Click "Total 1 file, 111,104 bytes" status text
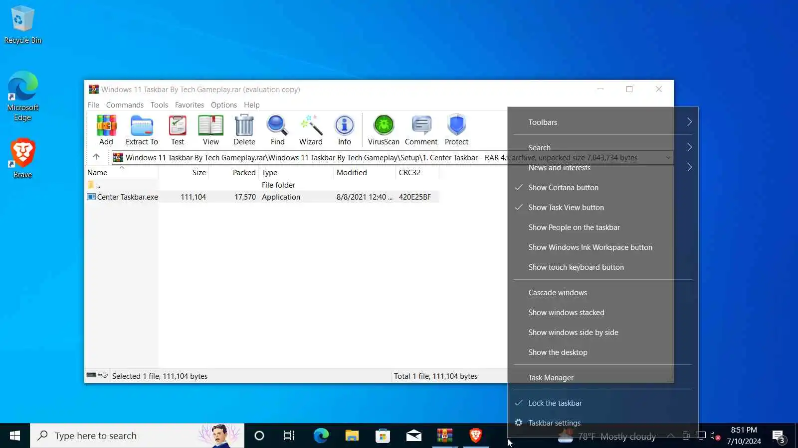The height and width of the screenshot is (448, 798). (435, 376)
